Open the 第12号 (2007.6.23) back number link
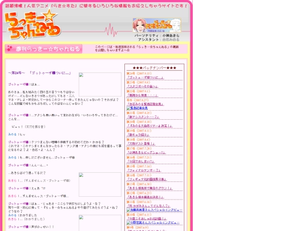This screenshot has height=231, width=308. click(x=145, y=197)
